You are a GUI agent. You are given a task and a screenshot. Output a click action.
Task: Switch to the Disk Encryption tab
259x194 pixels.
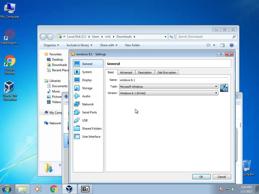point(167,72)
